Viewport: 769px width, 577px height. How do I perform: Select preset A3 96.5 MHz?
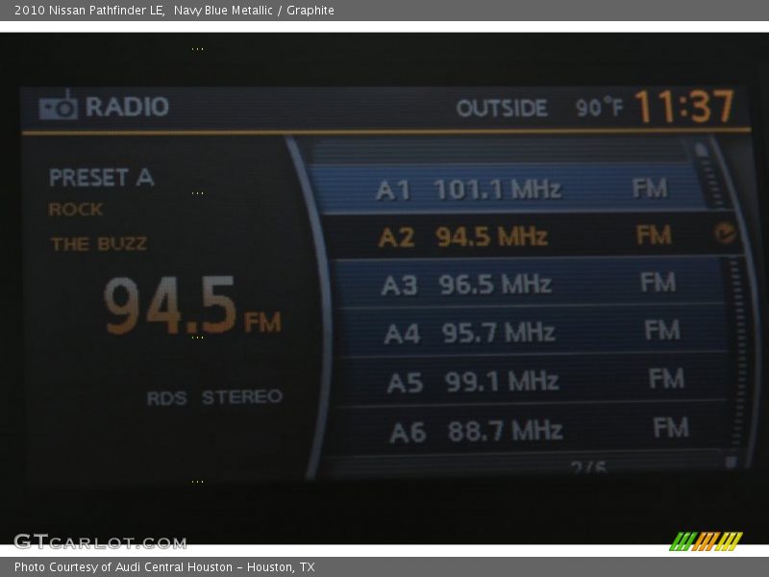coord(530,283)
